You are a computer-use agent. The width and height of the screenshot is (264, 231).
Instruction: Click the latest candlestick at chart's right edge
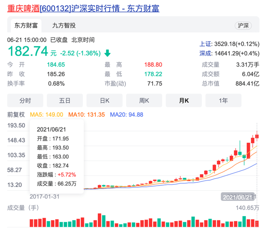point(257,136)
